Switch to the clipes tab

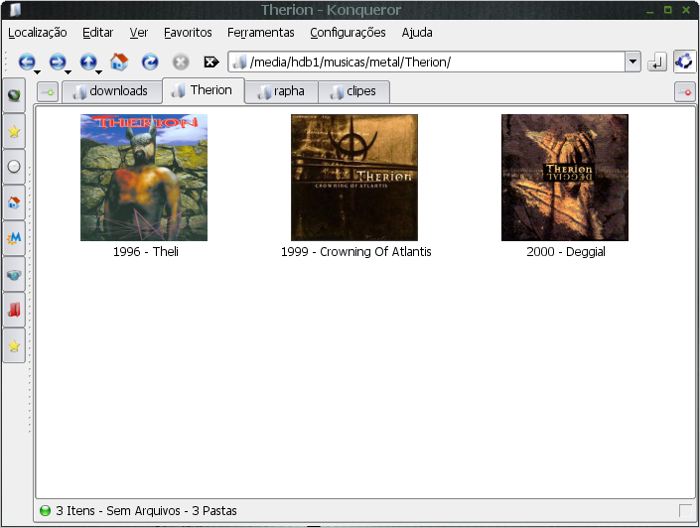pyautogui.click(x=353, y=92)
